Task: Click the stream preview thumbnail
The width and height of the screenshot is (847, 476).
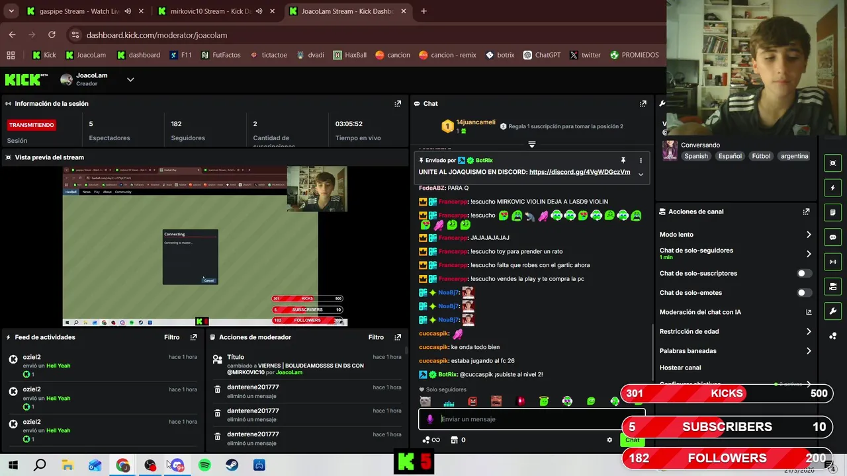Action: point(204,246)
